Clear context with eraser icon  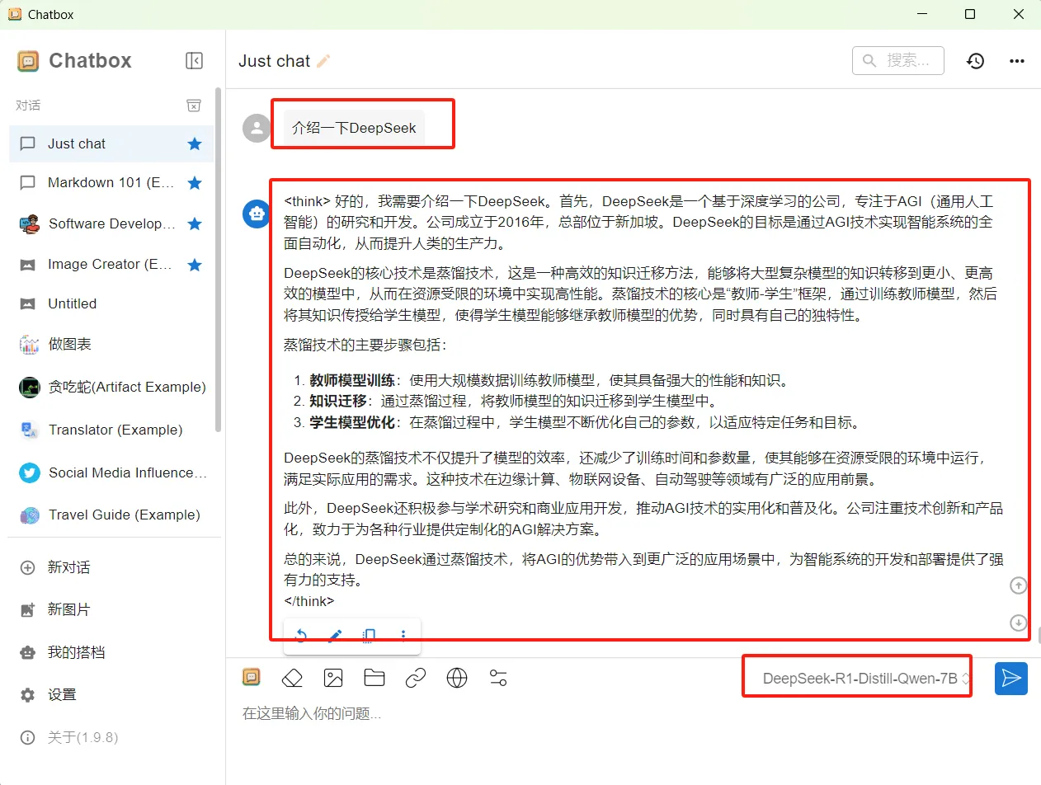(292, 678)
